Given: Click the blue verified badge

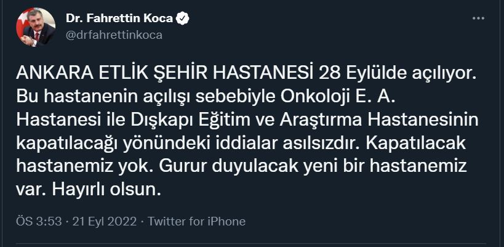Looking at the screenshot, I should [182, 19].
